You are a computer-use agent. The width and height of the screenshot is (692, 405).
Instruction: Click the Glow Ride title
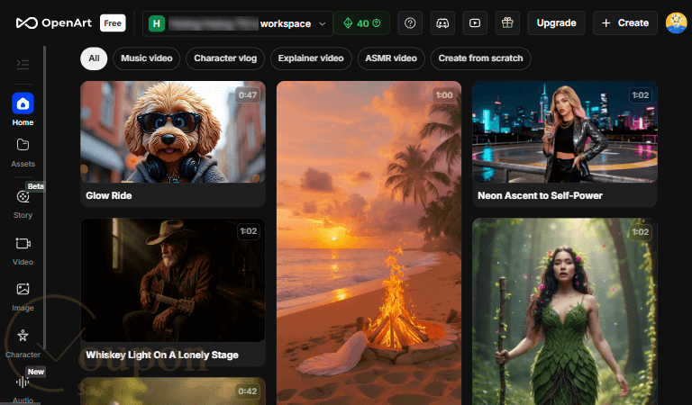click(108, 195)
